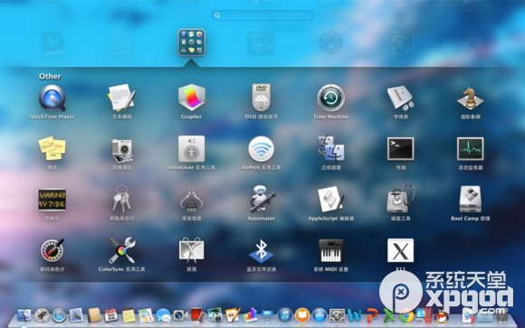The width and height of the screenshot is (525, 328).
Task: Open Time Machine
Action: click(330, 98)
